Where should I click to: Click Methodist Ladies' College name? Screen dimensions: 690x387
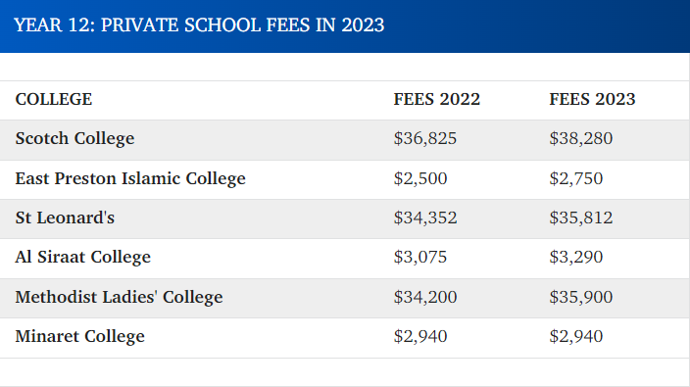[120, 297]
